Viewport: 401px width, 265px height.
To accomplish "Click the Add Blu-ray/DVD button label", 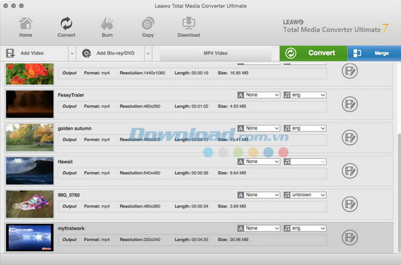I will tap(115, 53).
